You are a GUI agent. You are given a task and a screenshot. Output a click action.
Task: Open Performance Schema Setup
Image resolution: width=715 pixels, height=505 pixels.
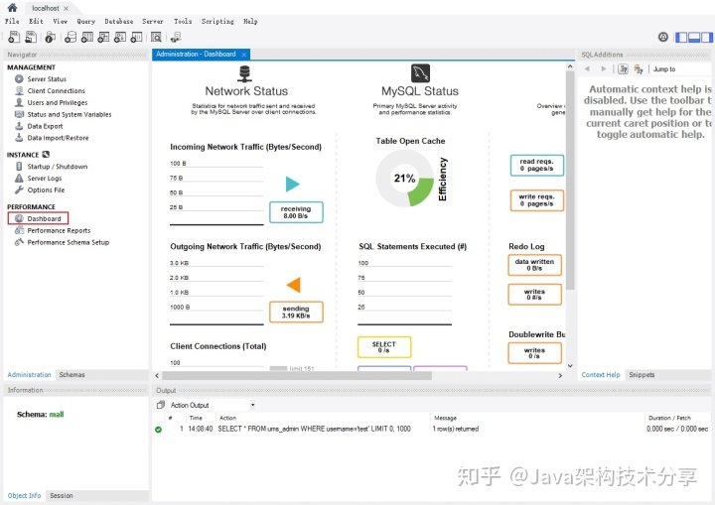69,242
